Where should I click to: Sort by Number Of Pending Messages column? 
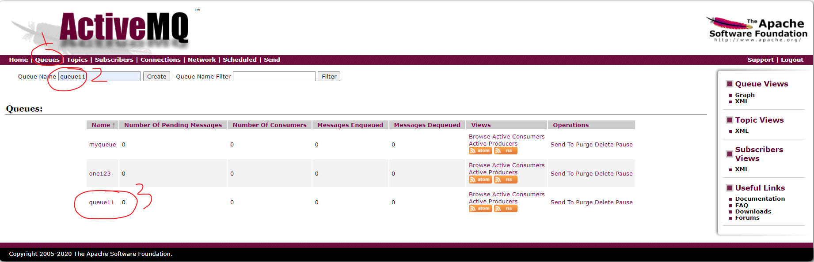173,125
